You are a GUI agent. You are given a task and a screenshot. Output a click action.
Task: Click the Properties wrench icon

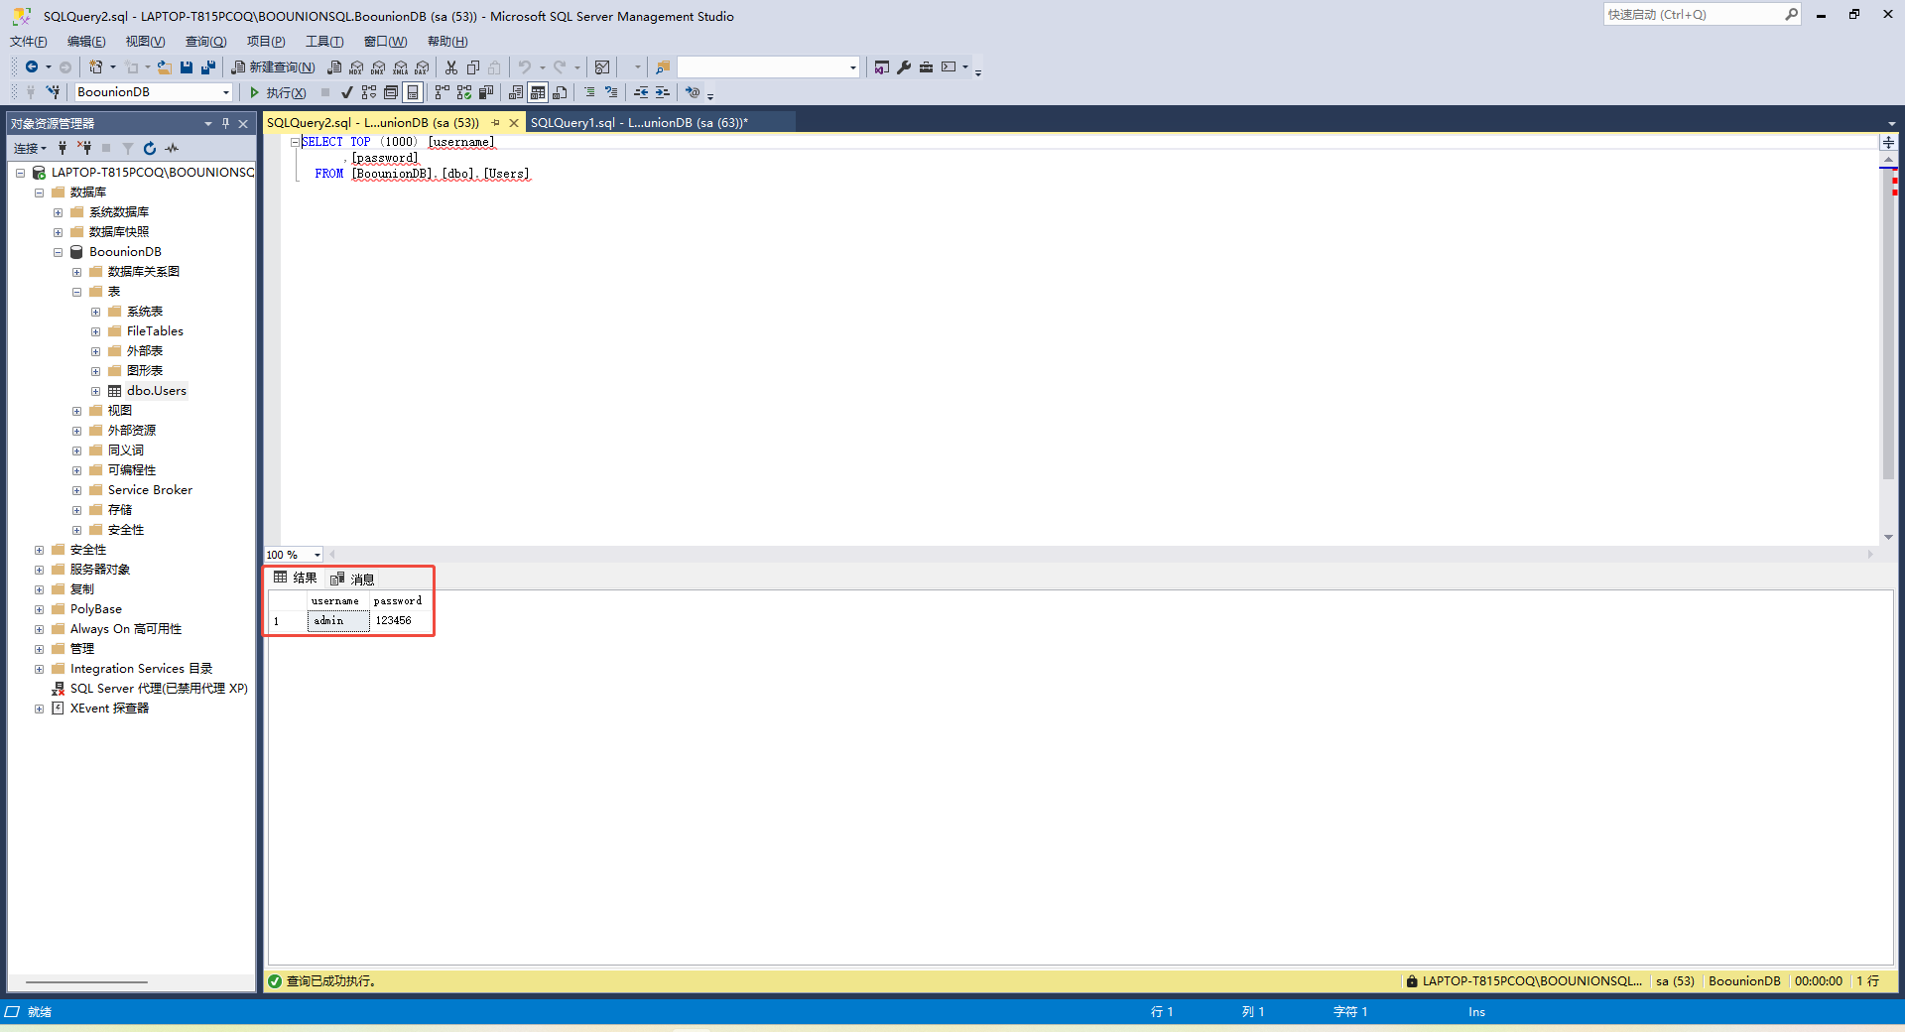coord(904,67)
